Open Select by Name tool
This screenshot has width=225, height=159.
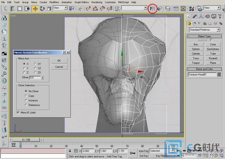pos(12,9)
